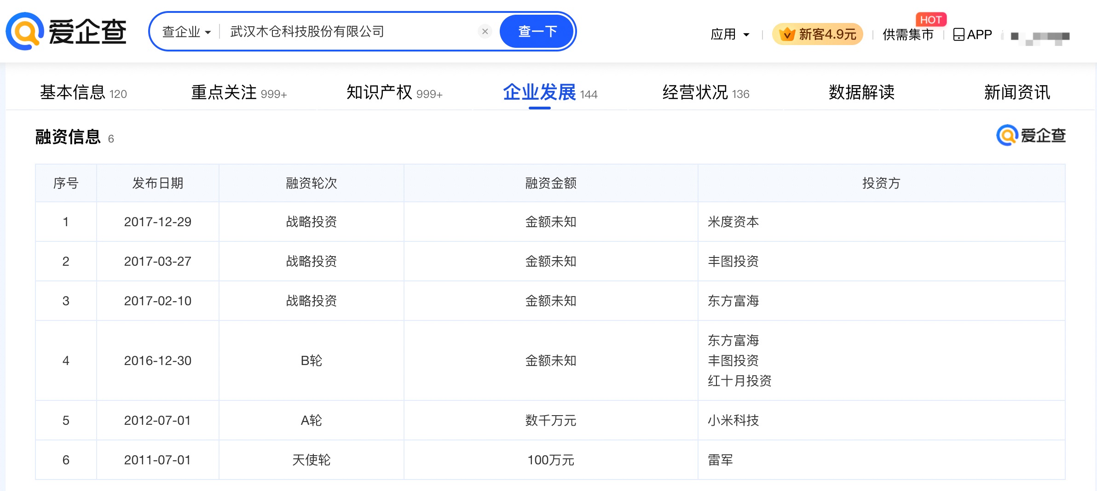Screen dimensions: 1097x491
Task: Click the 天使轮 round cell
Action: (x=311, y=460)
